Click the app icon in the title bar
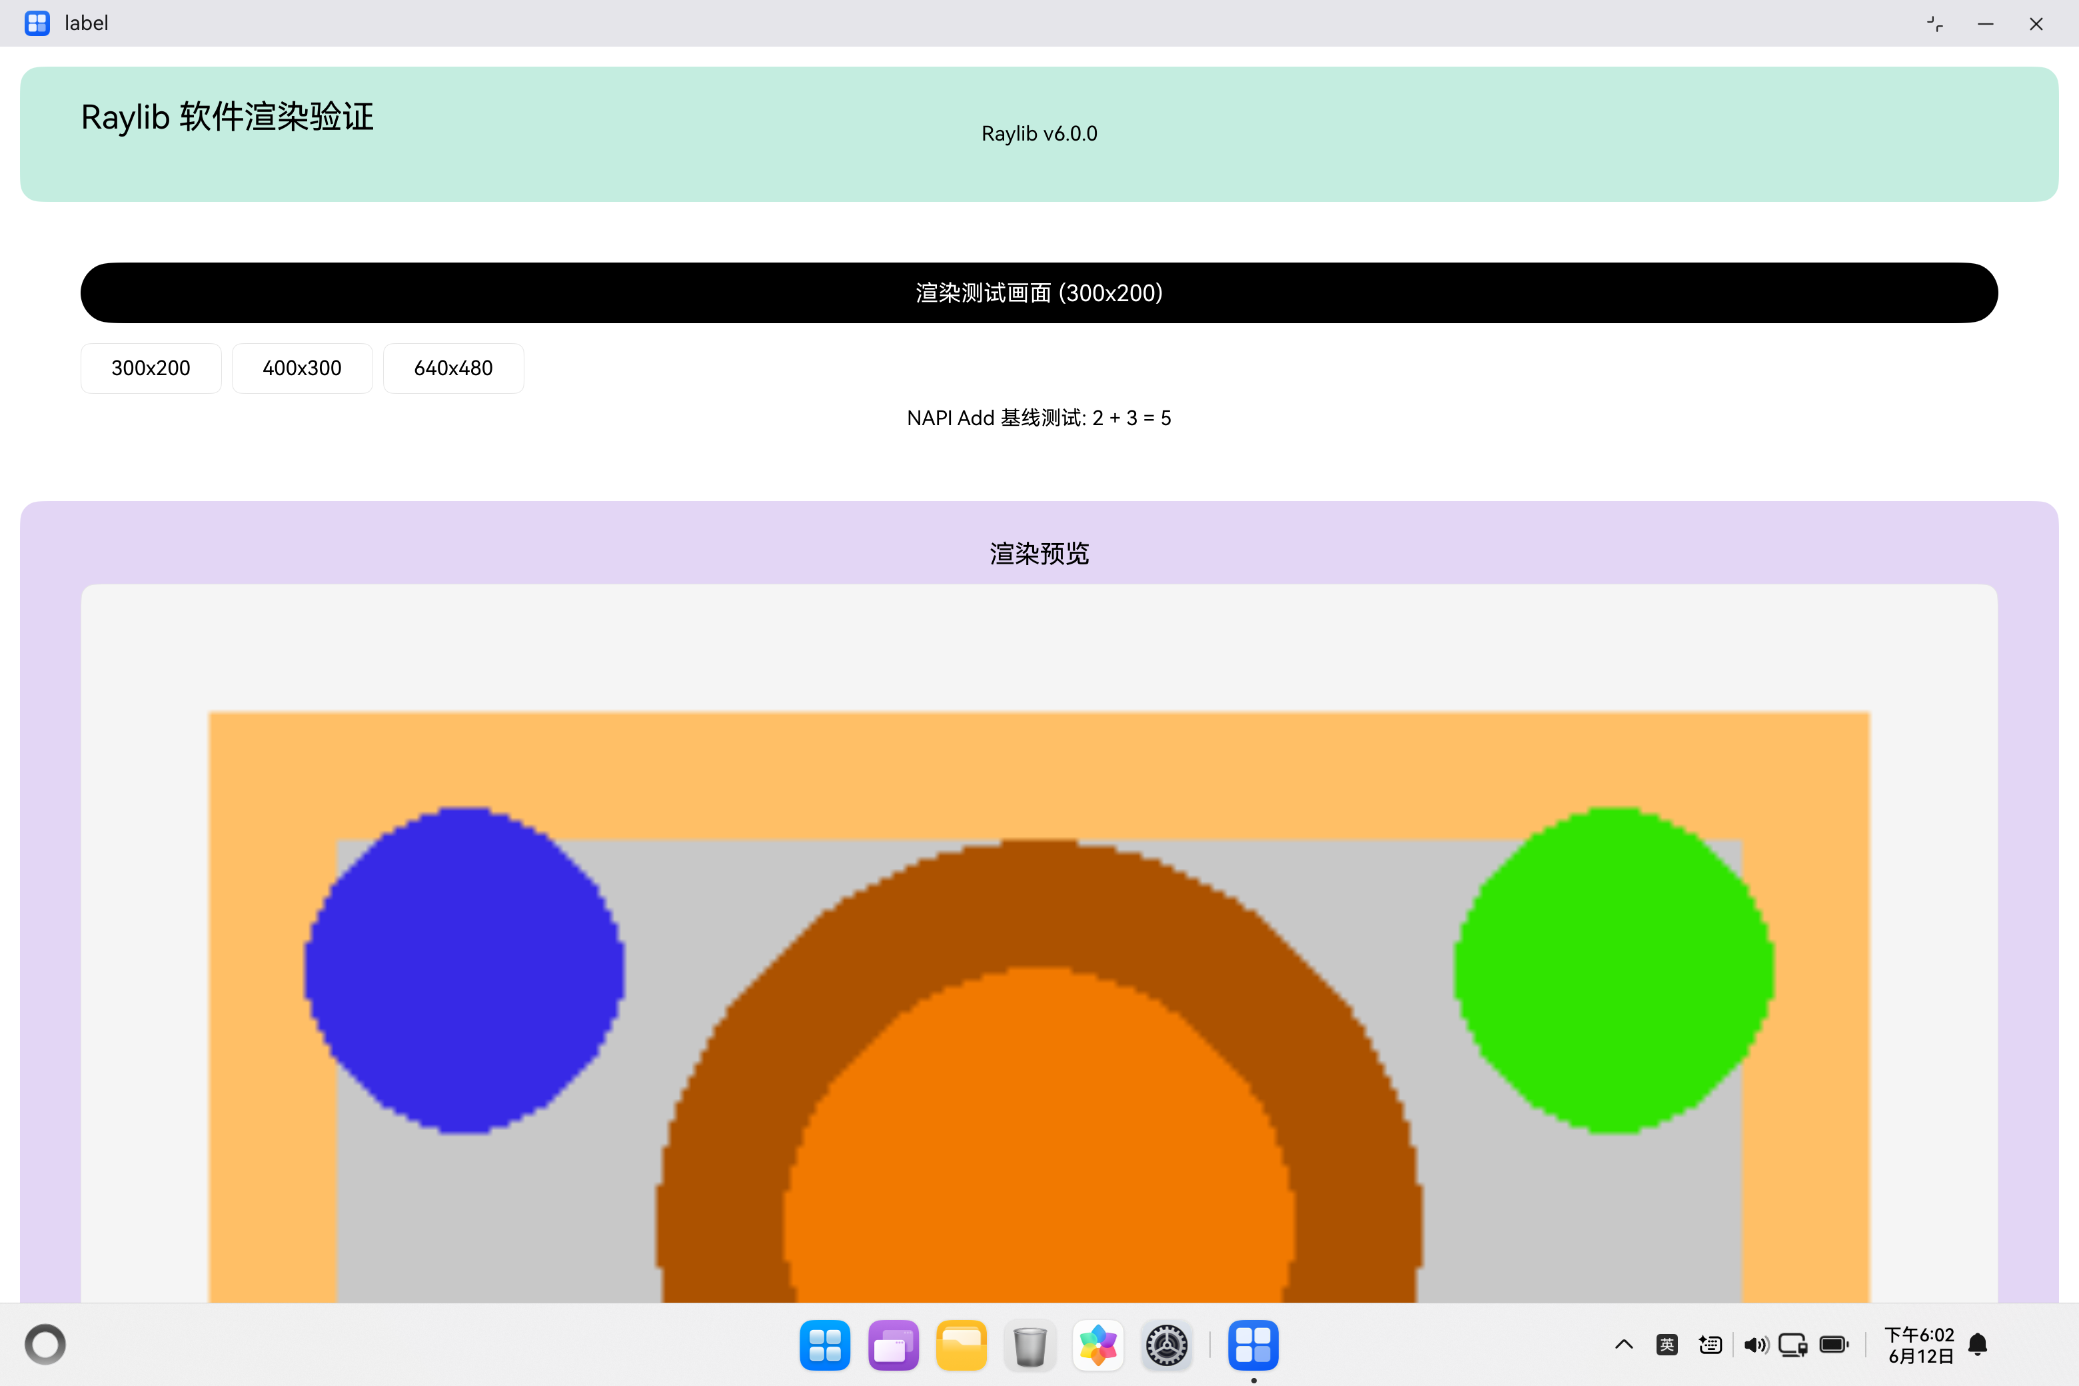The image size is (2079, 1386). [x=37, y=23]
